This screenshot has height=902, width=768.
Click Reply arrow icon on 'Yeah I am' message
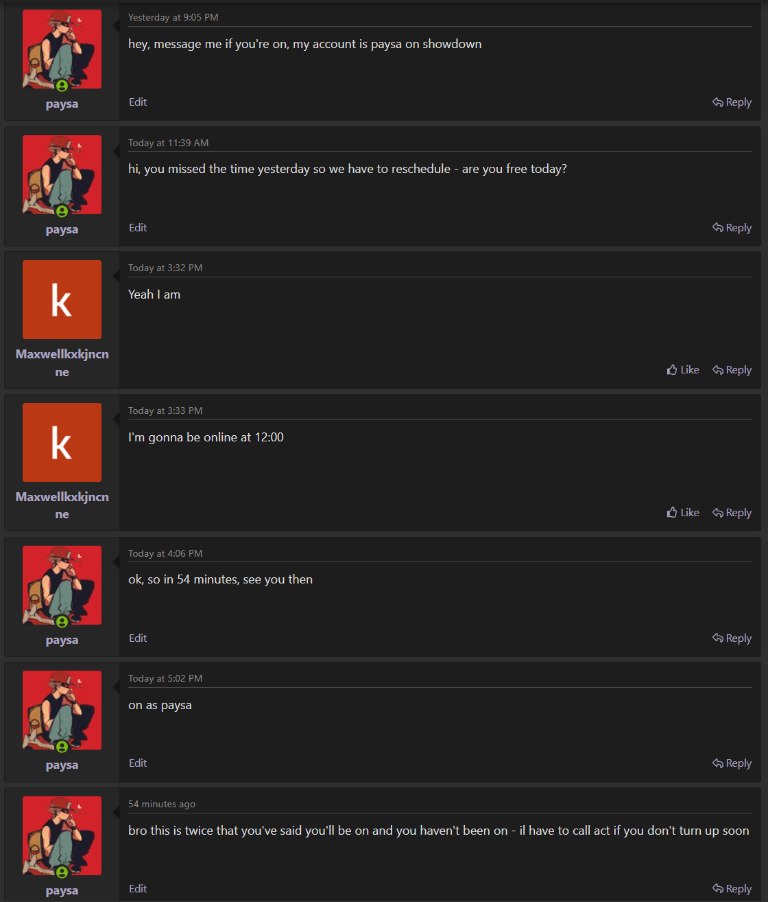coord(718,370)
